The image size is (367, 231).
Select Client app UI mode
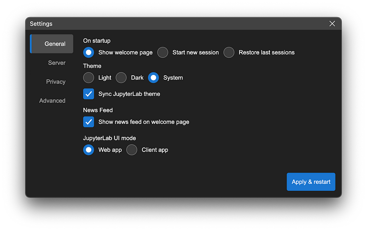click(x=132, y=150)
